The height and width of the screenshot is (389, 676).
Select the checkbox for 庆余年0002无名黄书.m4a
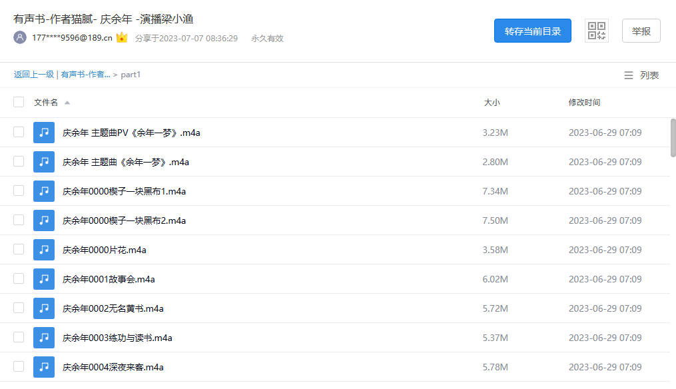tap(19, 308)
